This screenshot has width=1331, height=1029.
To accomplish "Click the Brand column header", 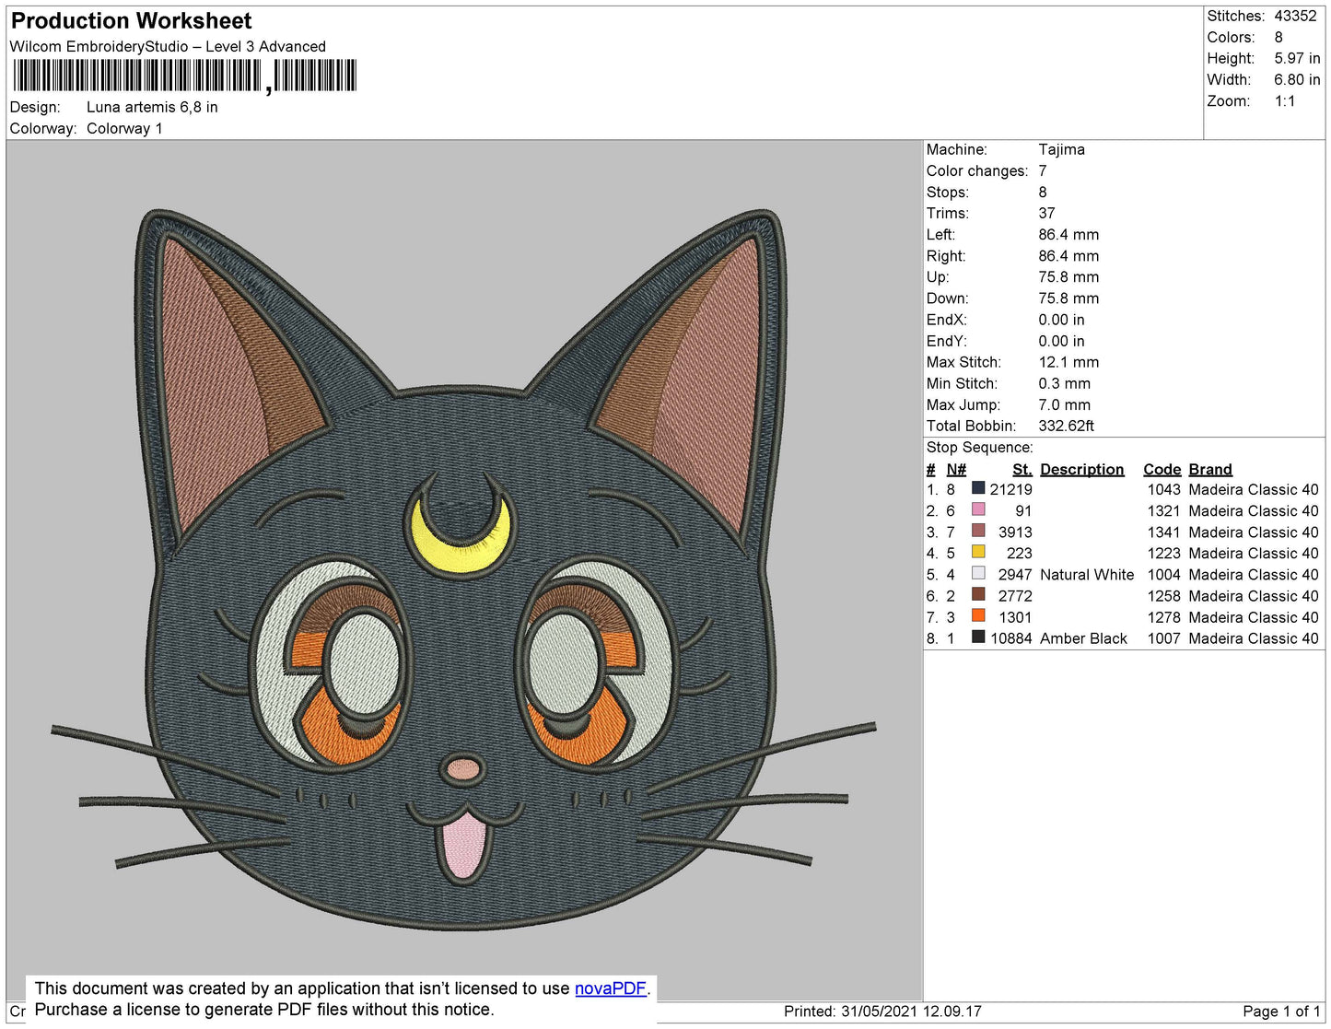I will point(1209,469).
